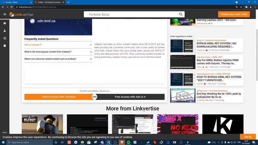Image resolution: width=258 pixels, height=145 pixels.
Task: Open the notification center icon
Action: pos(254,142)
